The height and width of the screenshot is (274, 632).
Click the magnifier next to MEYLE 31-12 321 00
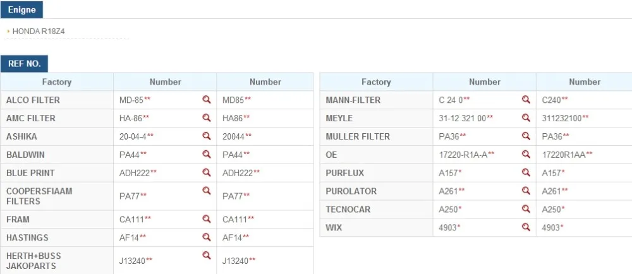click(526, 117)
